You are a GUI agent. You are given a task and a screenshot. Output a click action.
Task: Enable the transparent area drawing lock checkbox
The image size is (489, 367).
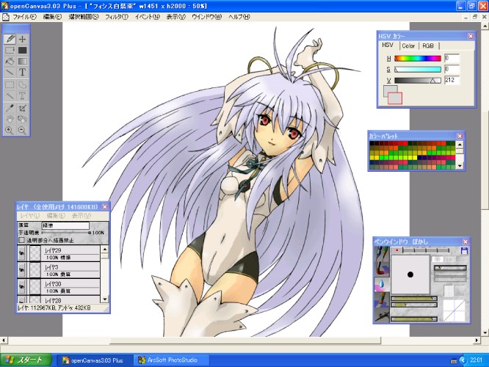pos(21,241)
